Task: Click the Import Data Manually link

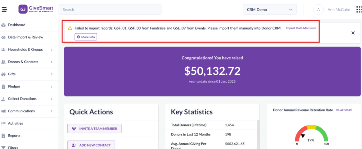Action: pyautogui.click(x=301, y=28)
